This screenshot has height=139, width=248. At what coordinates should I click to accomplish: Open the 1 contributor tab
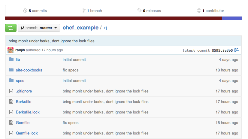(x=210, y=11)
